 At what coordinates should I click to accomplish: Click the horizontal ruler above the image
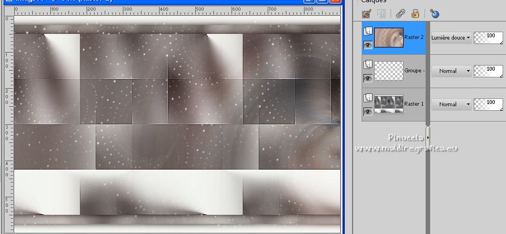[x=177, y=11]
